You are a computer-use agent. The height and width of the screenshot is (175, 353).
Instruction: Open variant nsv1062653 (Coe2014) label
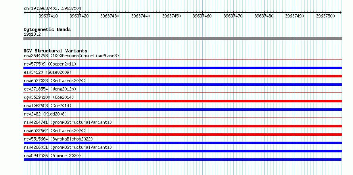click(48, 106)
